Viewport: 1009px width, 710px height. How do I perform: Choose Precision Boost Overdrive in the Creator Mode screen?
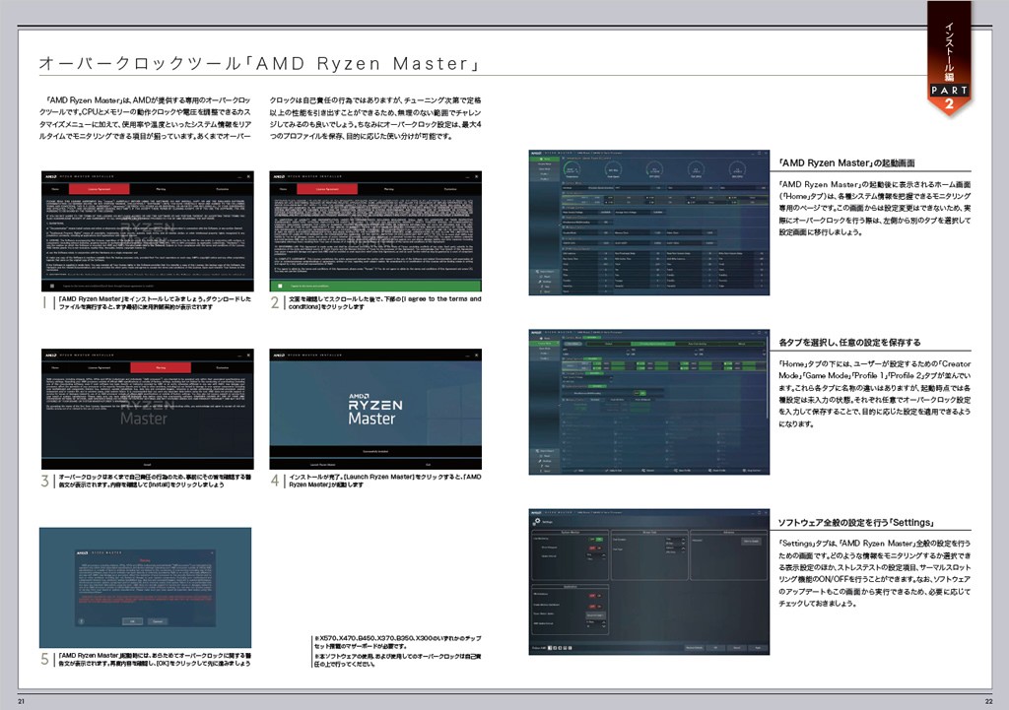pyautogui.click(x=652, y=344)
